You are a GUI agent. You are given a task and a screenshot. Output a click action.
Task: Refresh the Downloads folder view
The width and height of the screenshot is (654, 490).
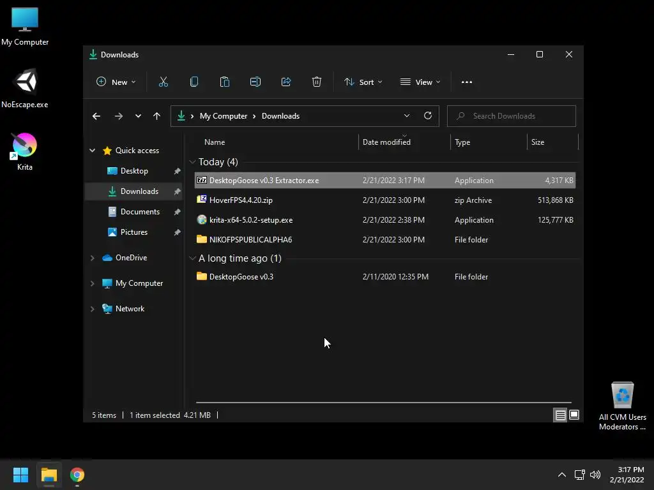tap(427, 116)
